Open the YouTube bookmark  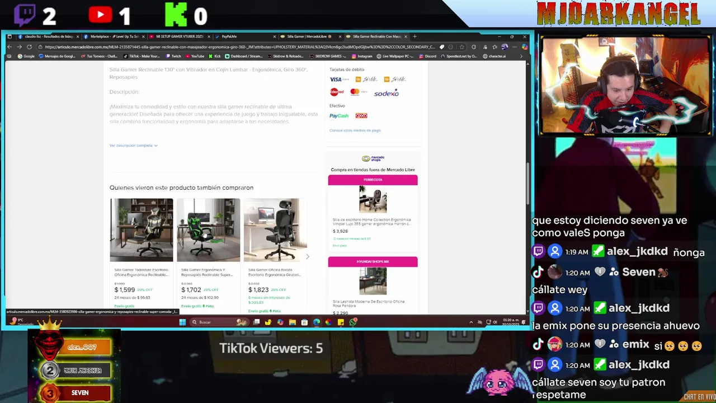tap(195, 56)
